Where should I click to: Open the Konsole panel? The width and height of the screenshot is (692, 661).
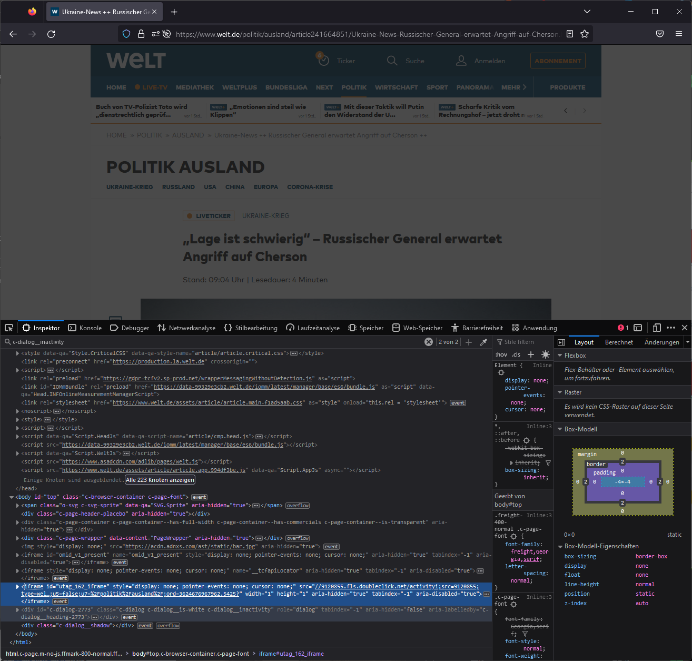pos(85,327)
